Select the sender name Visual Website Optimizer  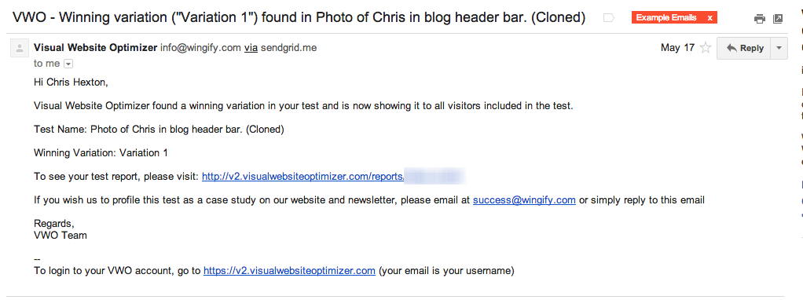[95, 48]
